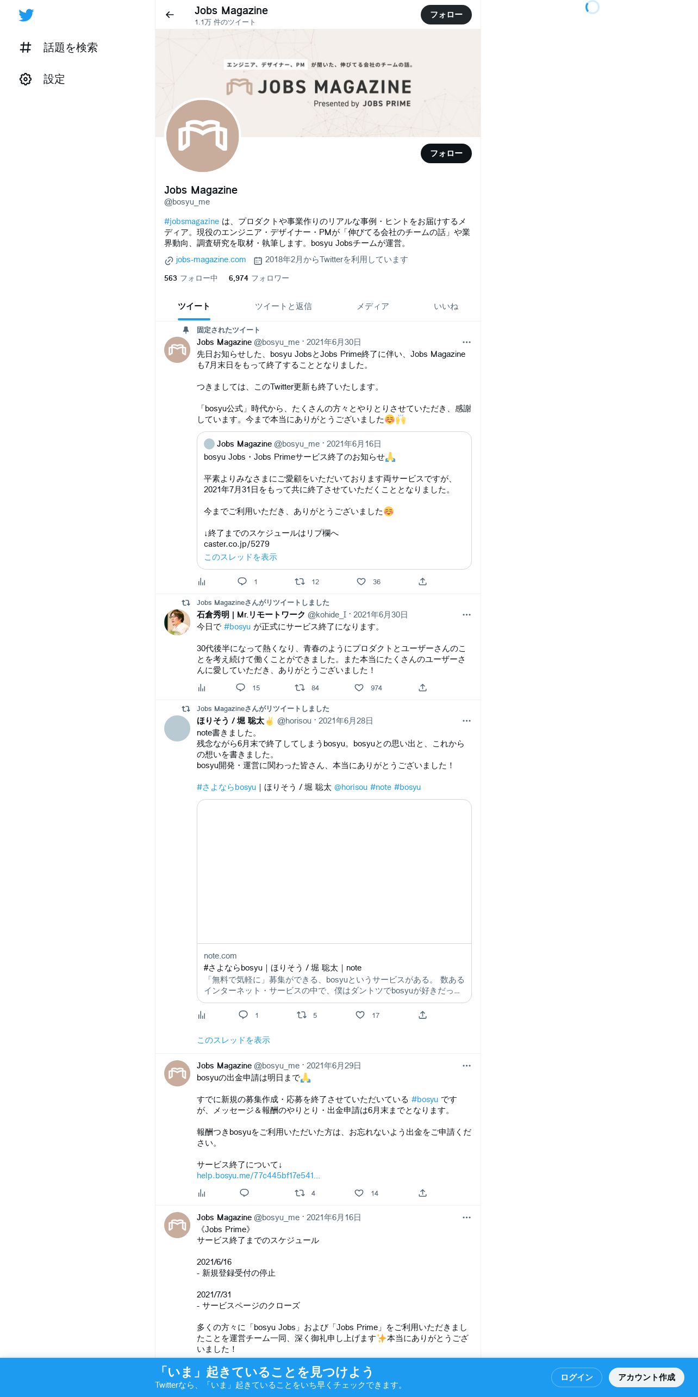Open the いいね tab
Viewport: 698px width, 1397px height.
446,306
